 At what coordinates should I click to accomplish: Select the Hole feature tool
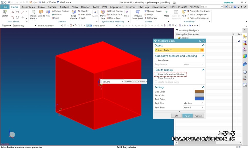(x=48, y=12)
